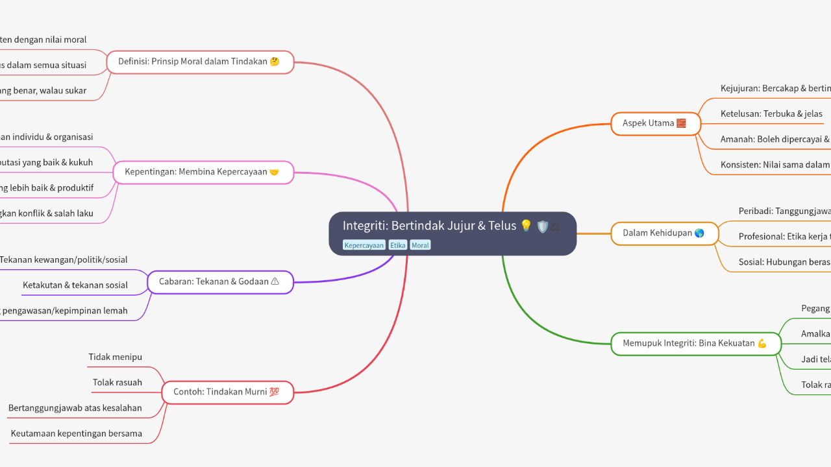Click the brick emoji on Aspek Utama node
This screenshot has height=467, width=831.
tap(681, 123)
